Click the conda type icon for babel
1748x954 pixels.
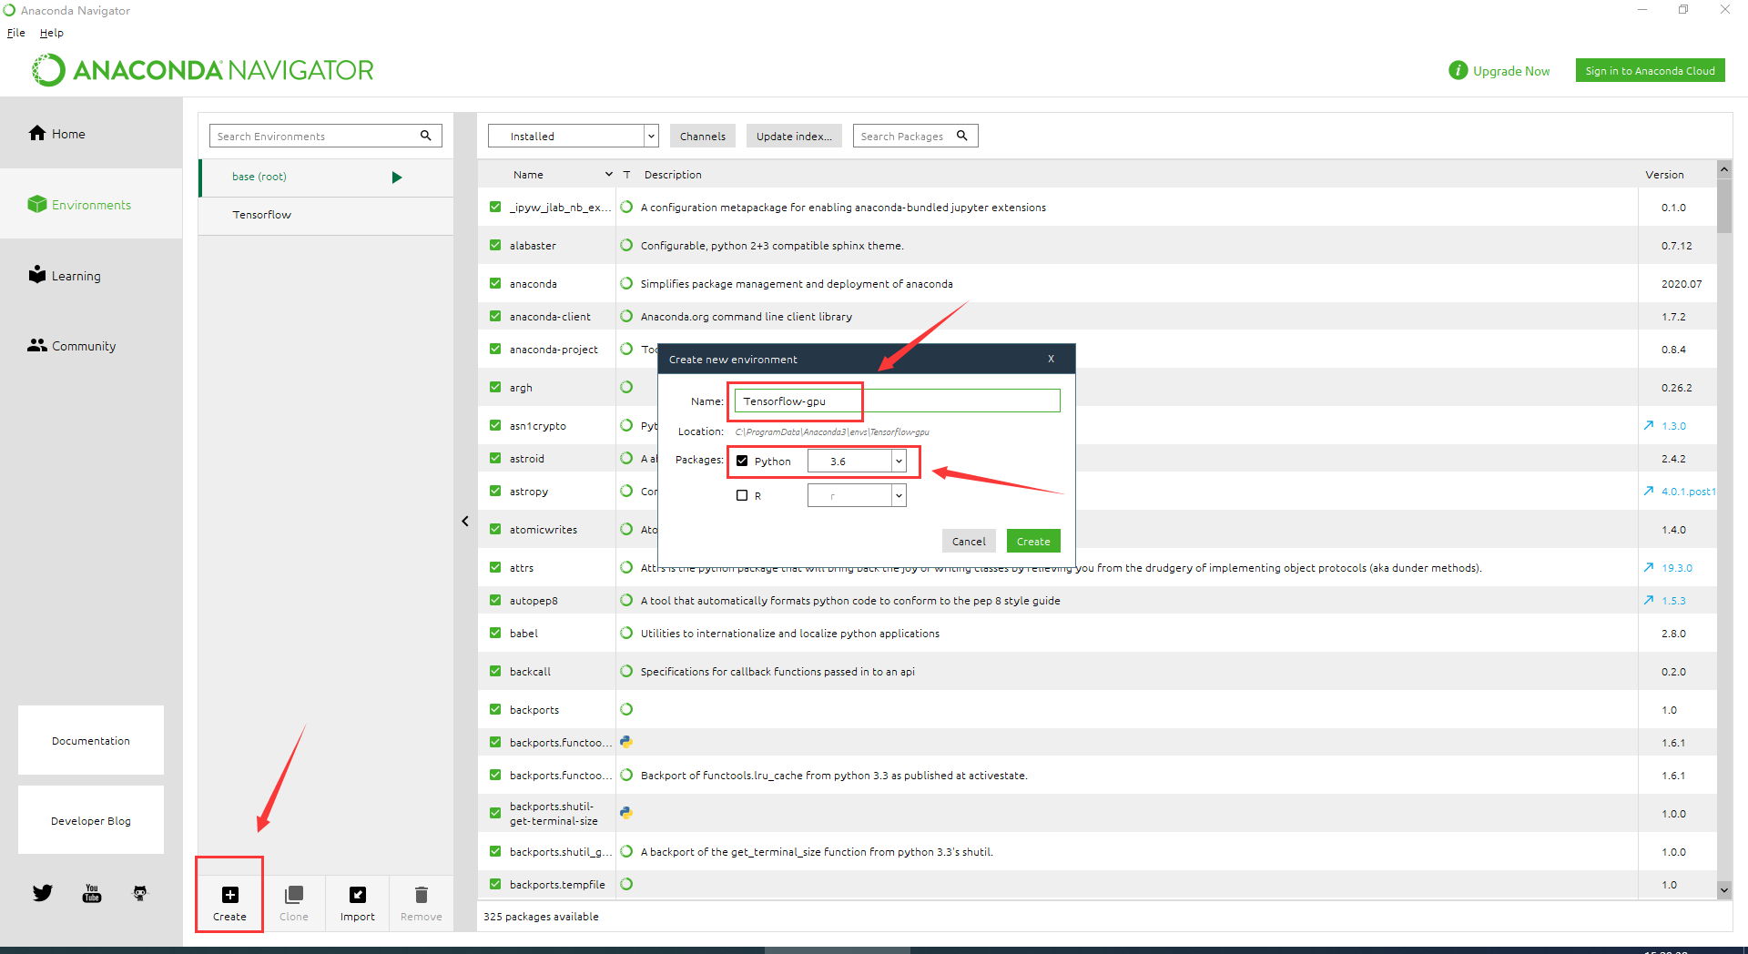point(626,633)
